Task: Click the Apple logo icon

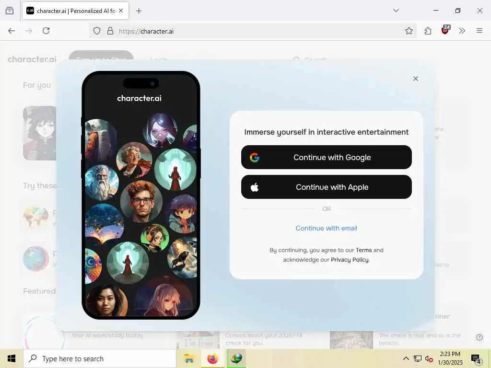Action: [255, 187]
